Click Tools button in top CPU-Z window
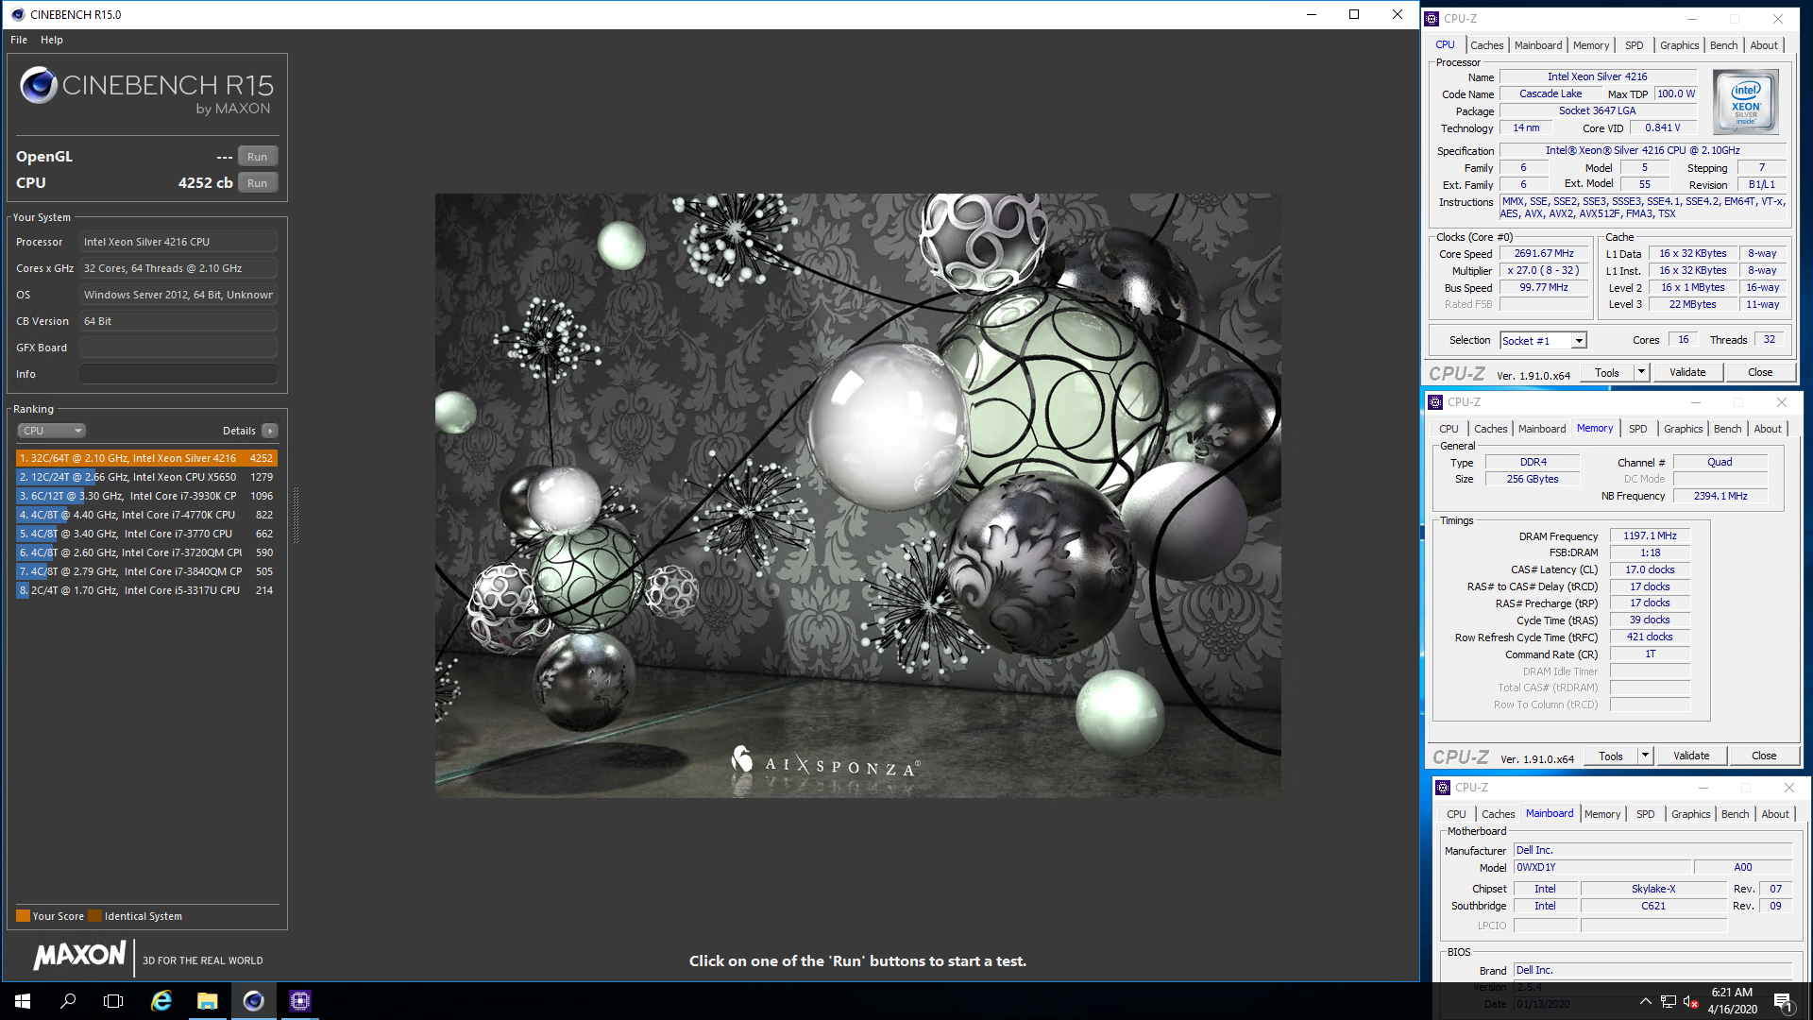Image resolution: width=1813 pixels, height=1020 pixels. pos(1607,372)
